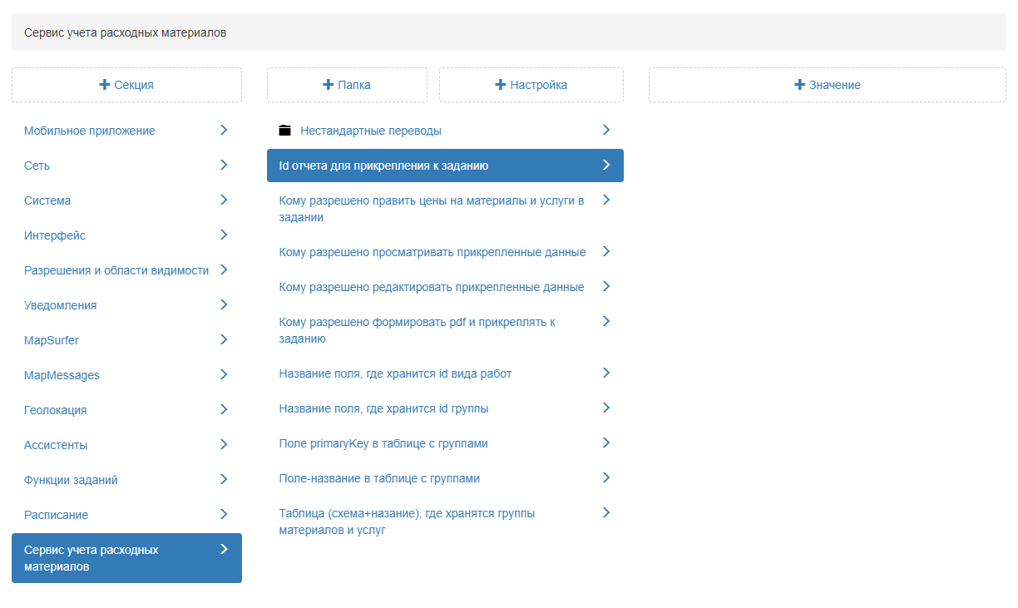Open Разрешения и области видимости section

[126, 270]
